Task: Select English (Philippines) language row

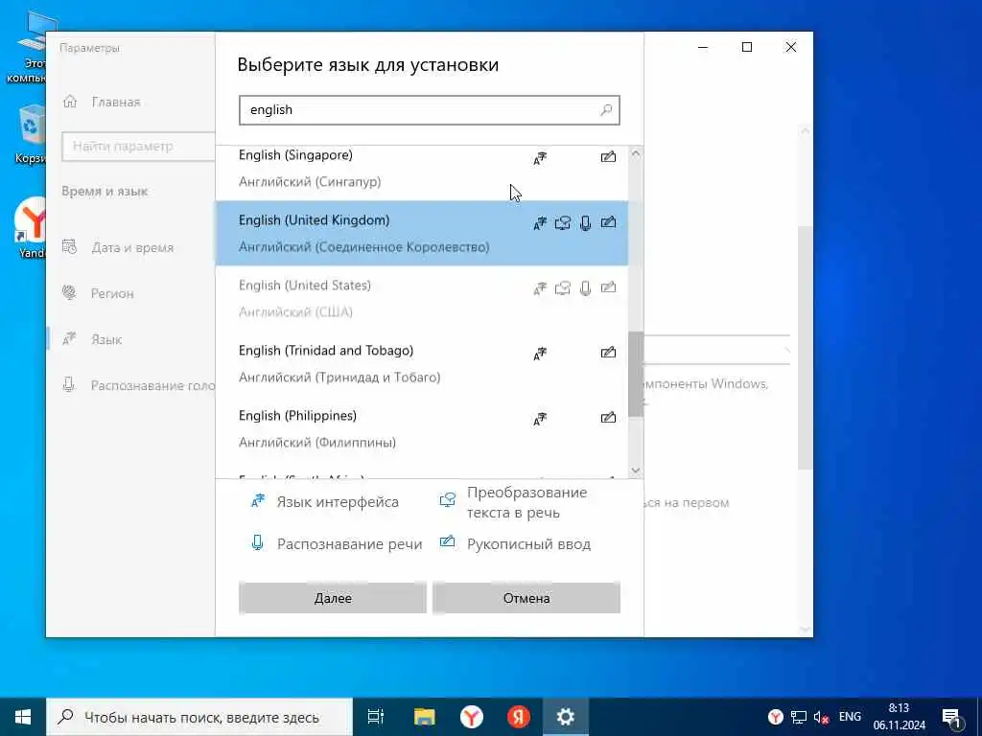Action: point(422,428)
